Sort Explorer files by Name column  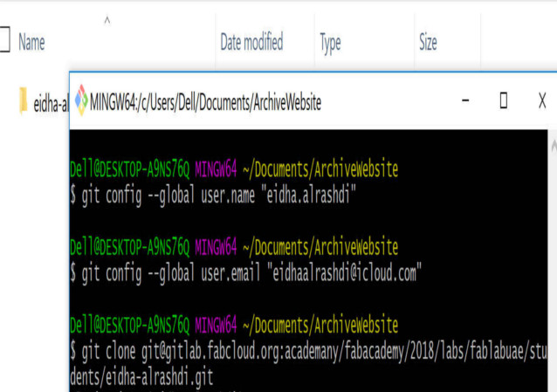tap(31, 42)
